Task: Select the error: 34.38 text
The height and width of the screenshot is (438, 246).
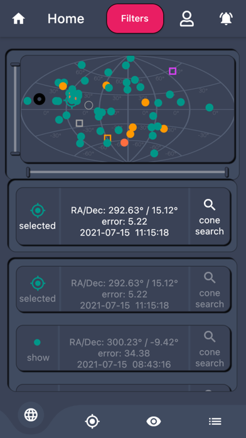Action: [x=124, y=354]
